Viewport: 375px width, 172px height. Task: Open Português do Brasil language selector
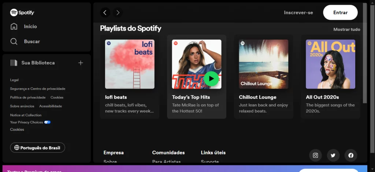point(37,148)
